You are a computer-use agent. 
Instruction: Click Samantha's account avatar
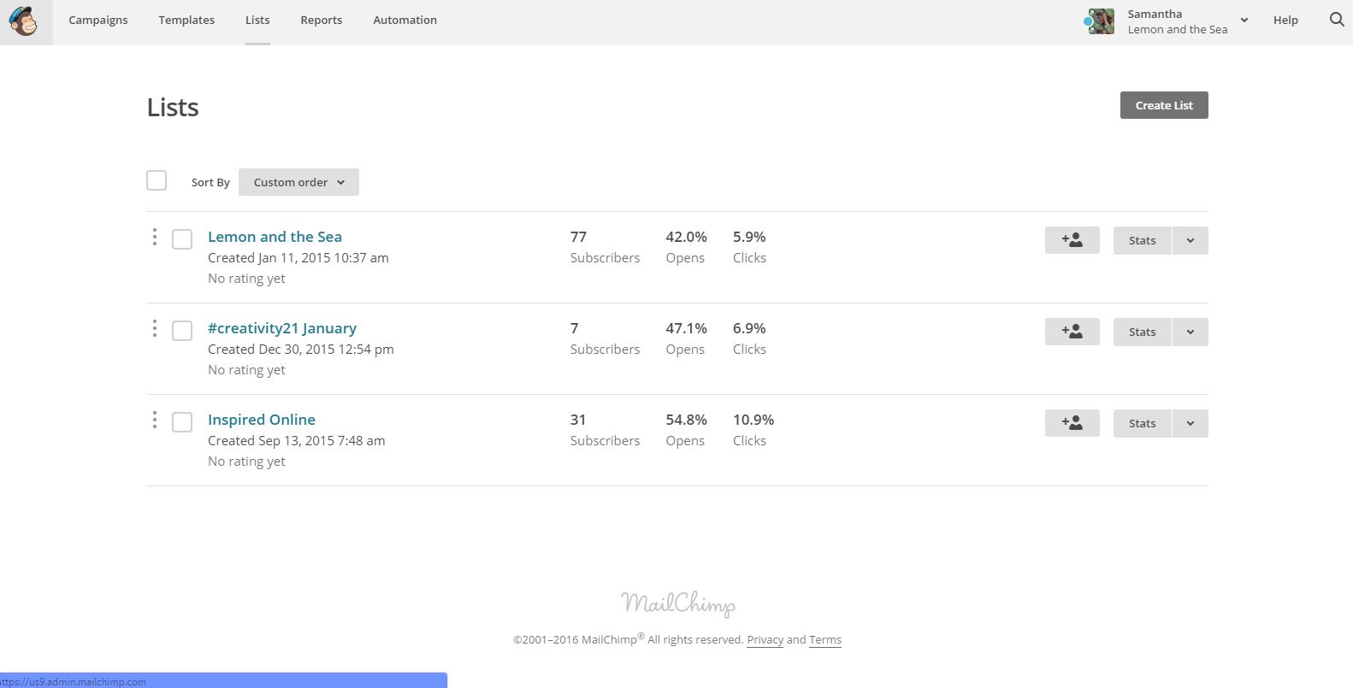pos(1101,21)
